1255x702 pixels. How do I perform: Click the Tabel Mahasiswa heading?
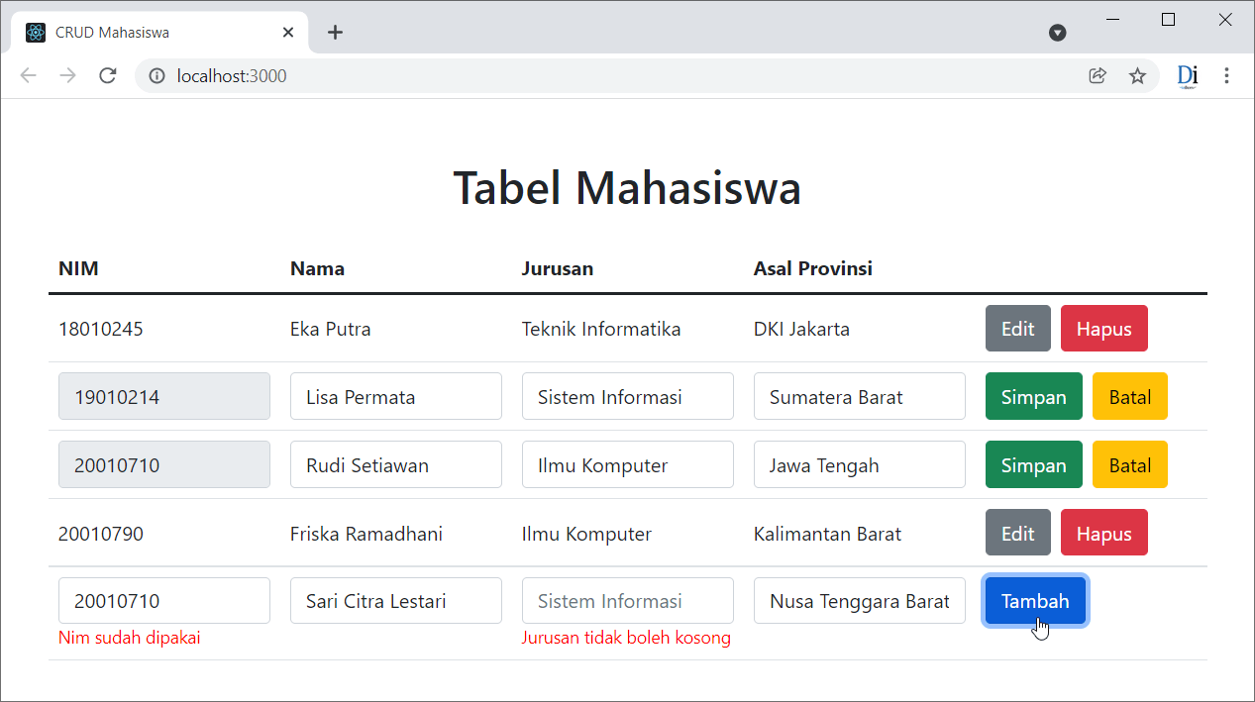click(627, 187)
